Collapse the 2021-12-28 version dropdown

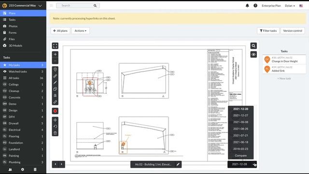point(254,164)
